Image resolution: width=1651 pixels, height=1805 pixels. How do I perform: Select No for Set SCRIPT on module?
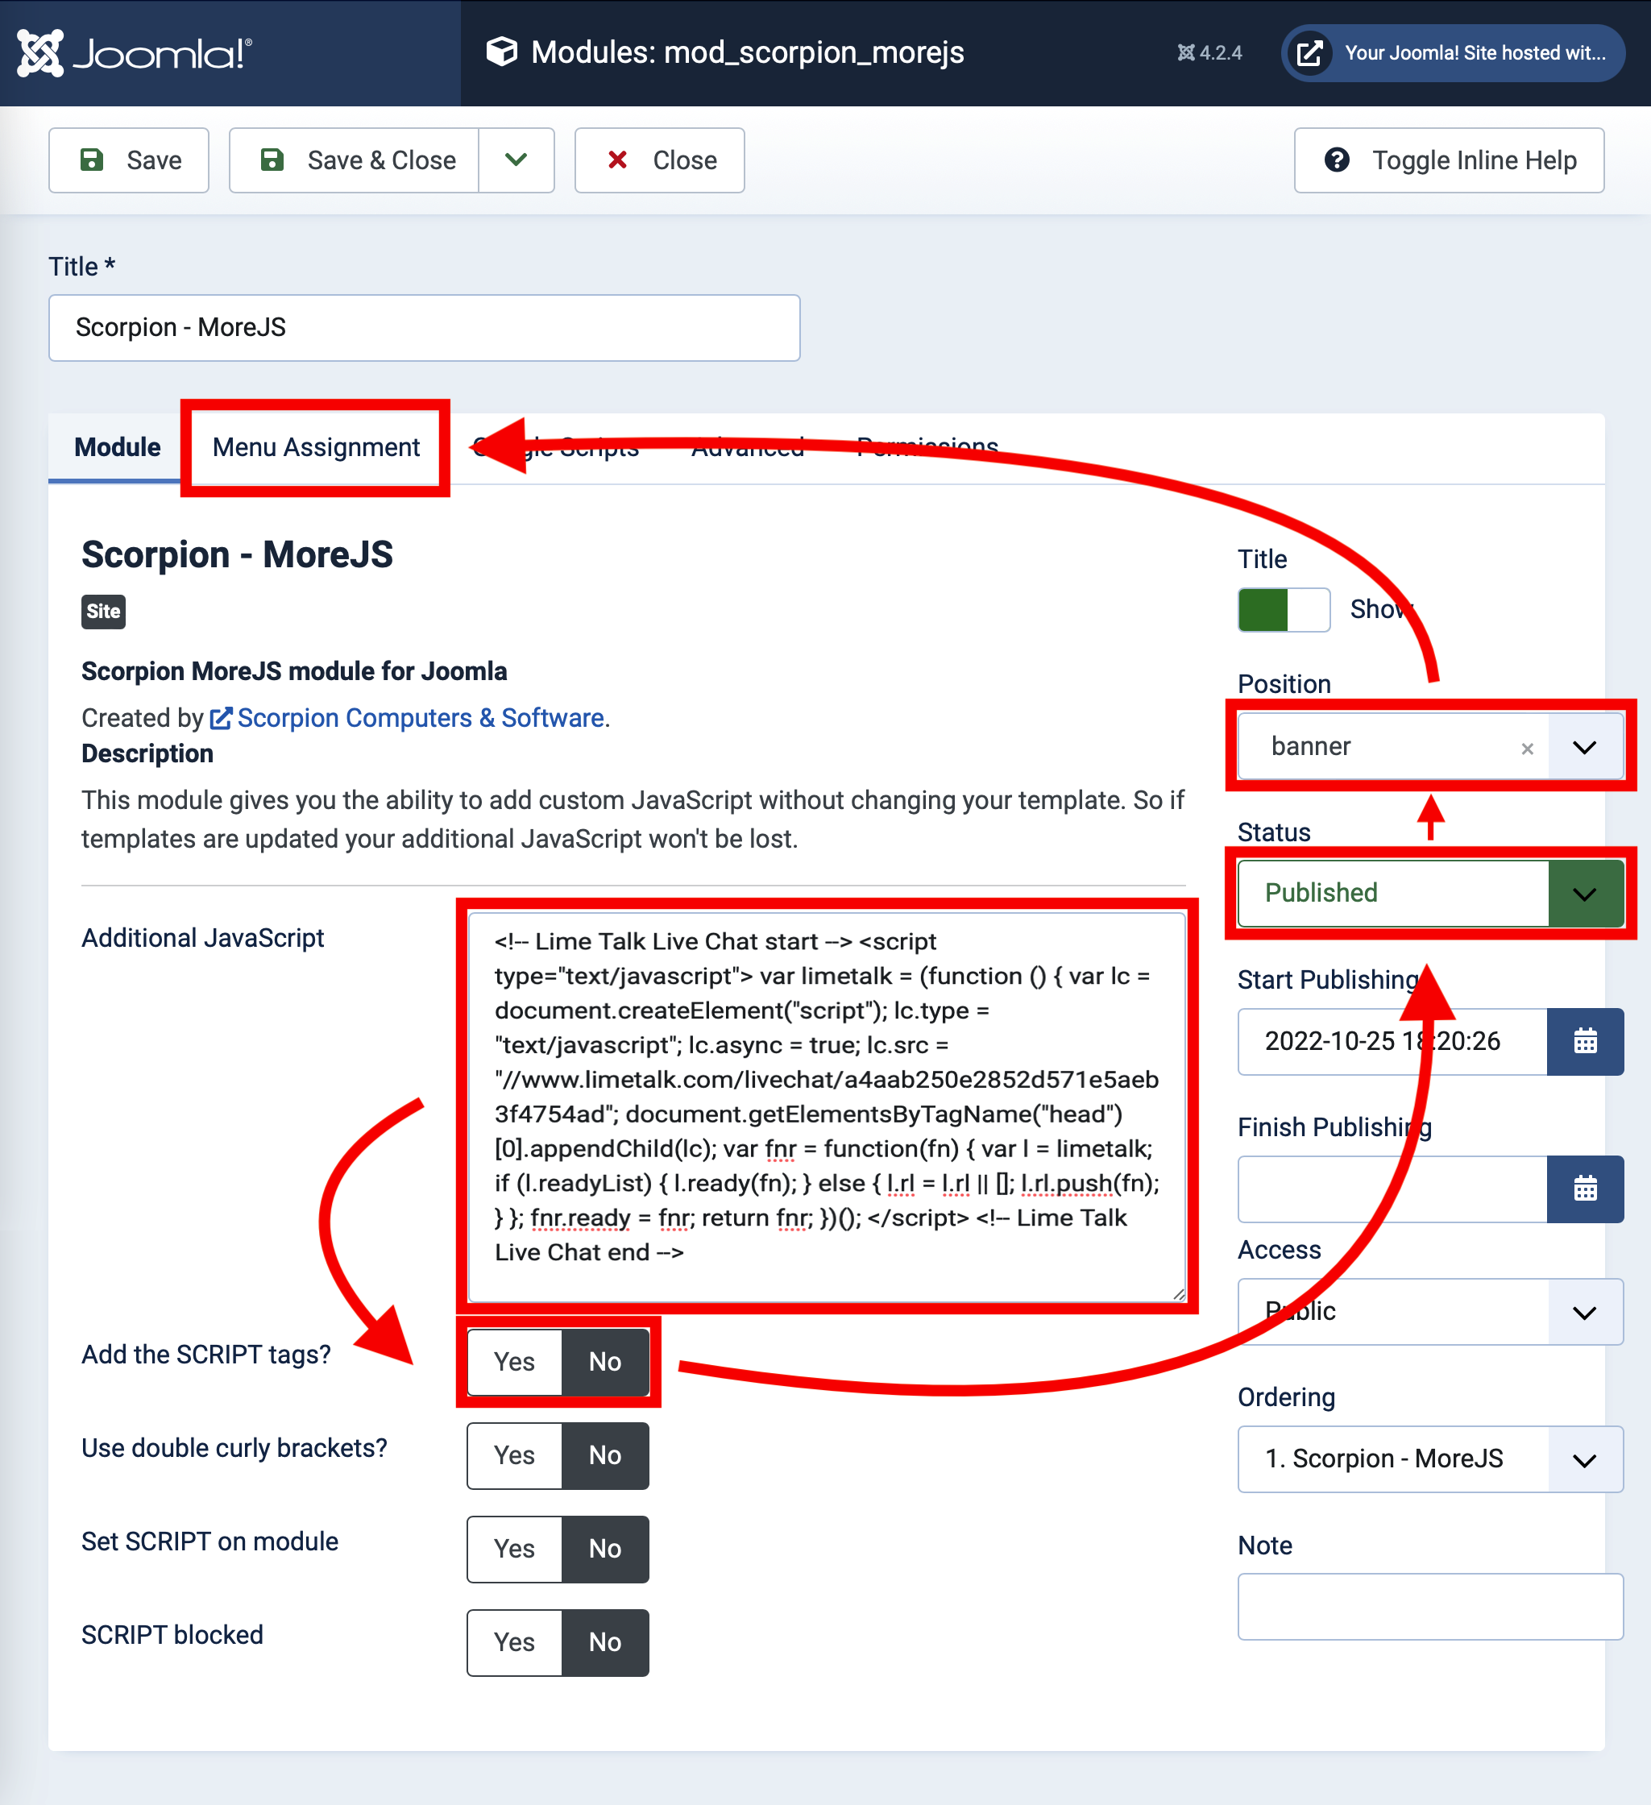[x=605, y=1549]
